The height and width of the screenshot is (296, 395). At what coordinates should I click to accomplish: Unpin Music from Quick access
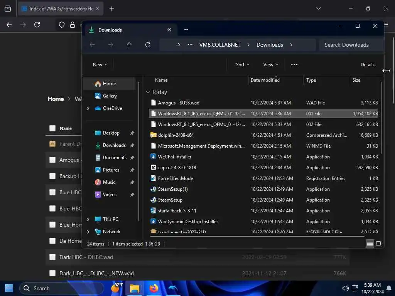(x=132, y=182)
